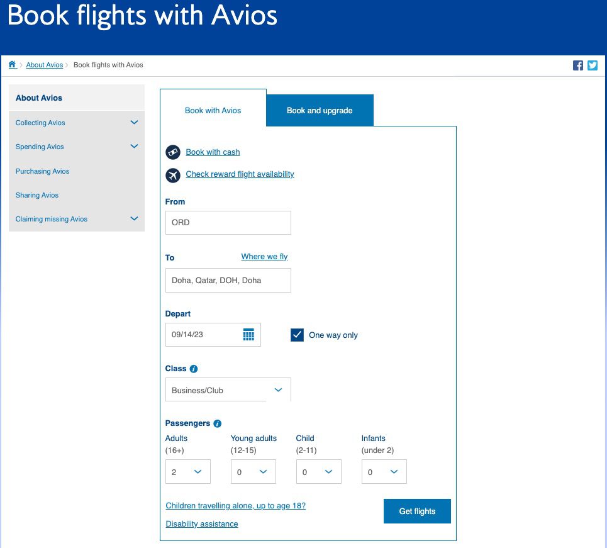
Task: Open the Depart calendar picker icon
Action: click(x=248, y=335)
